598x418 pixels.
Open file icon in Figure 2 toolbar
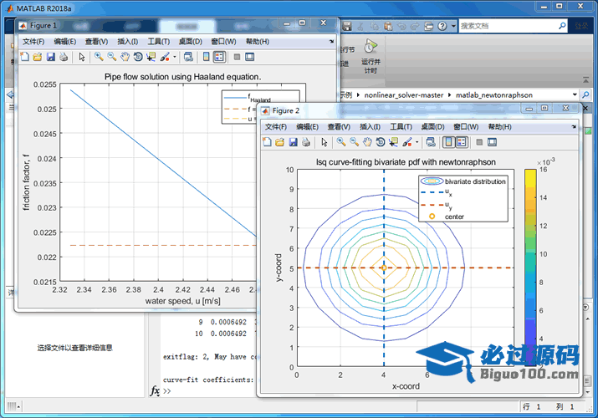point(280,142)
